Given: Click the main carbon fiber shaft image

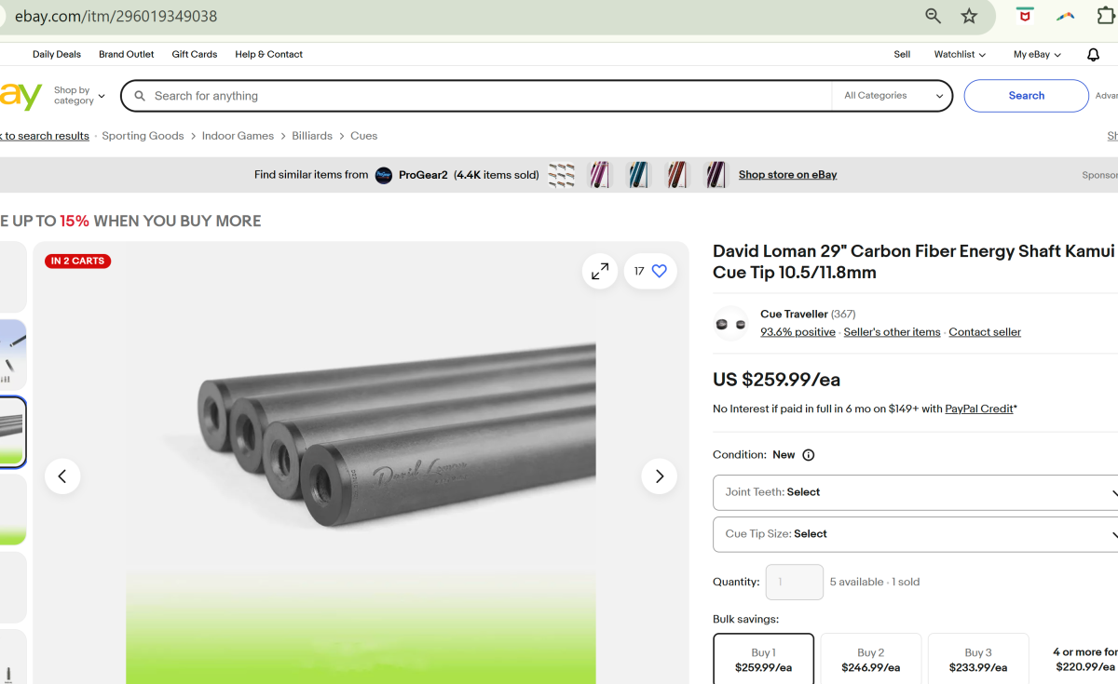Looking at the screenshot, I should tap(361, 463).
